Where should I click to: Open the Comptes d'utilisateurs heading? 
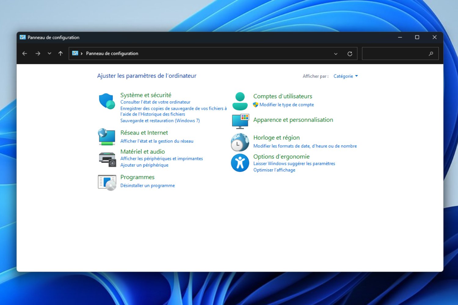(x=283, y=96)
